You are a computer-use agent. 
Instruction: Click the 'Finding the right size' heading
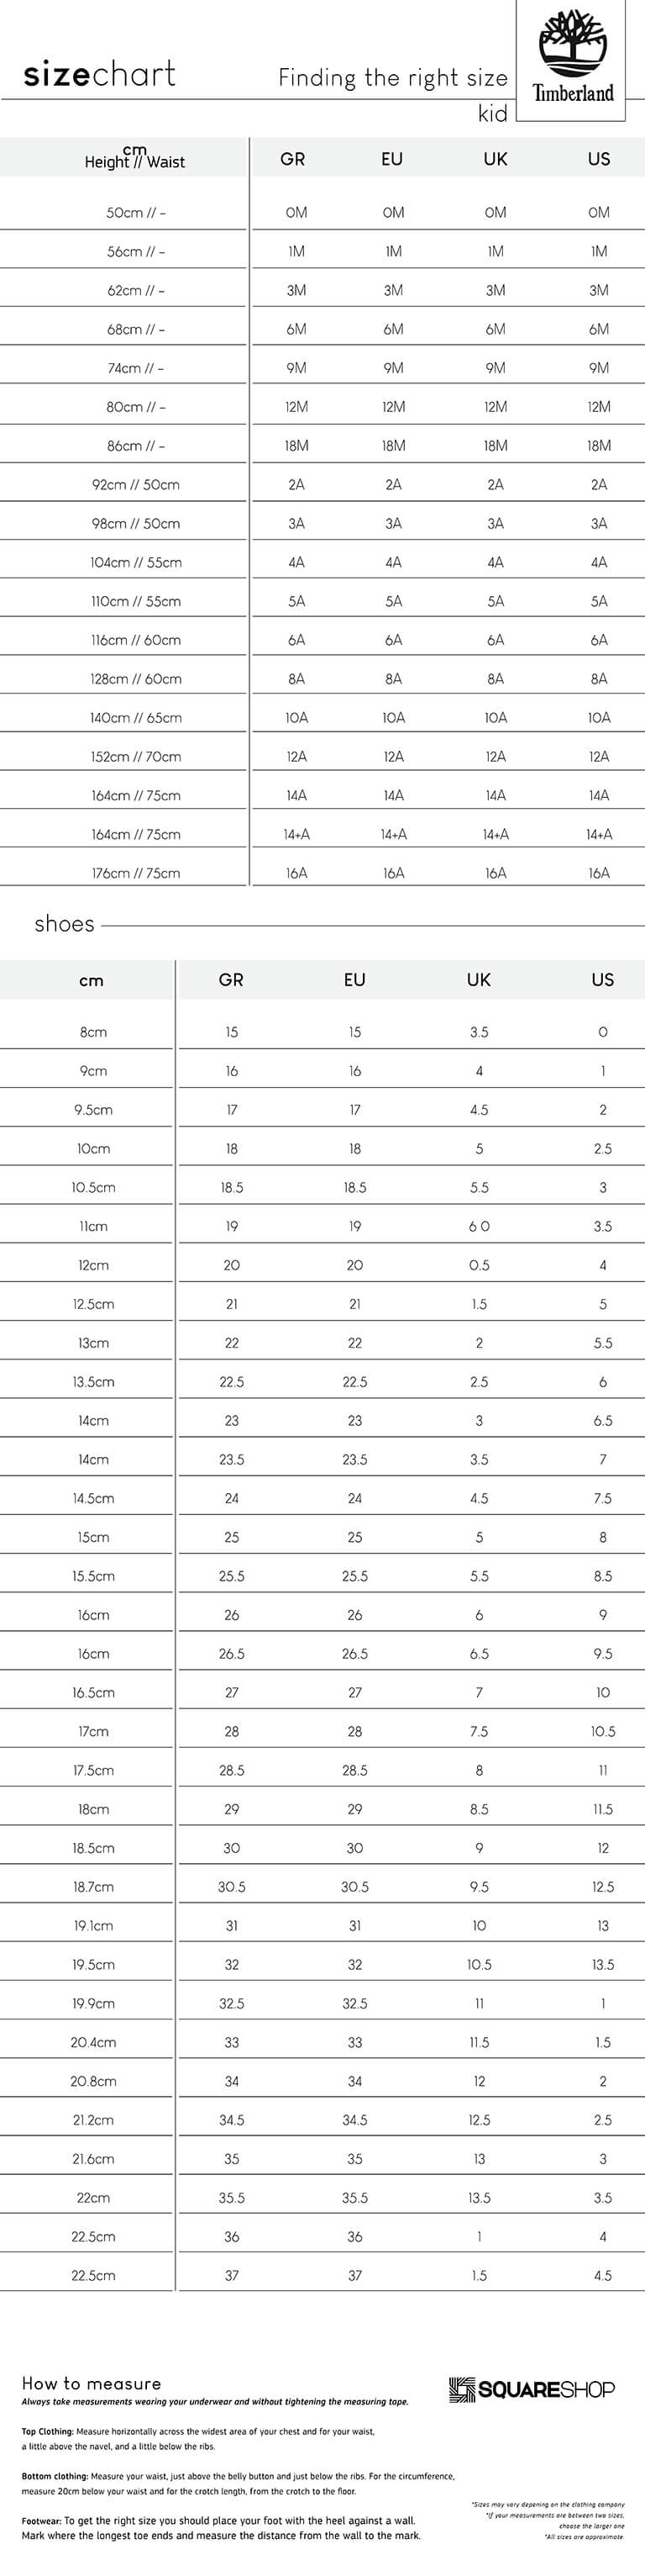pyautogui.click(x=392, y=78)
